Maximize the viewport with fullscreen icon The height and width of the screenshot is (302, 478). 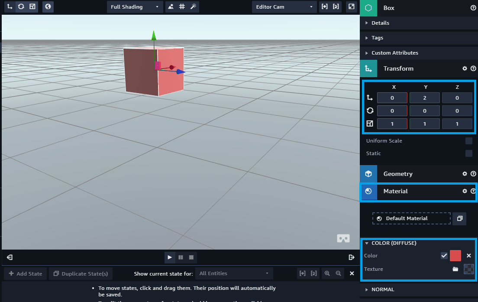tap(351, 7)
